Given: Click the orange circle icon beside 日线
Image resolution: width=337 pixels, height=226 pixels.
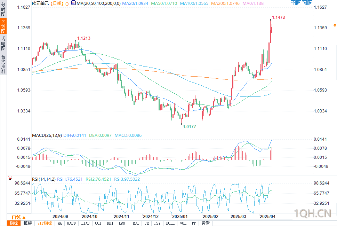Looking at the screenshot, I should [67, 4].
